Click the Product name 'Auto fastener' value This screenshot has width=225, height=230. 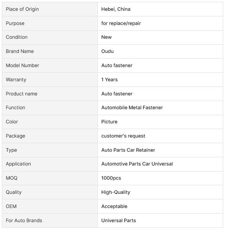117,94
